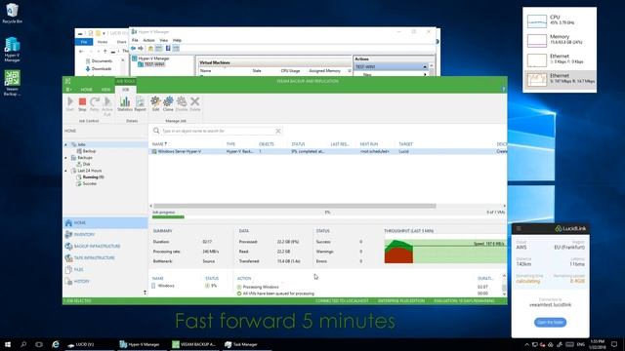Open the Recycle Bin
This screenshot has height=351, width=625.
tap(12, 13)
